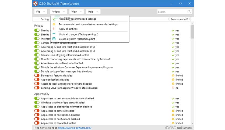This screenshot has height=130, width=225.
Task: Click into the Search input field
Action: (x=172, y=12)
